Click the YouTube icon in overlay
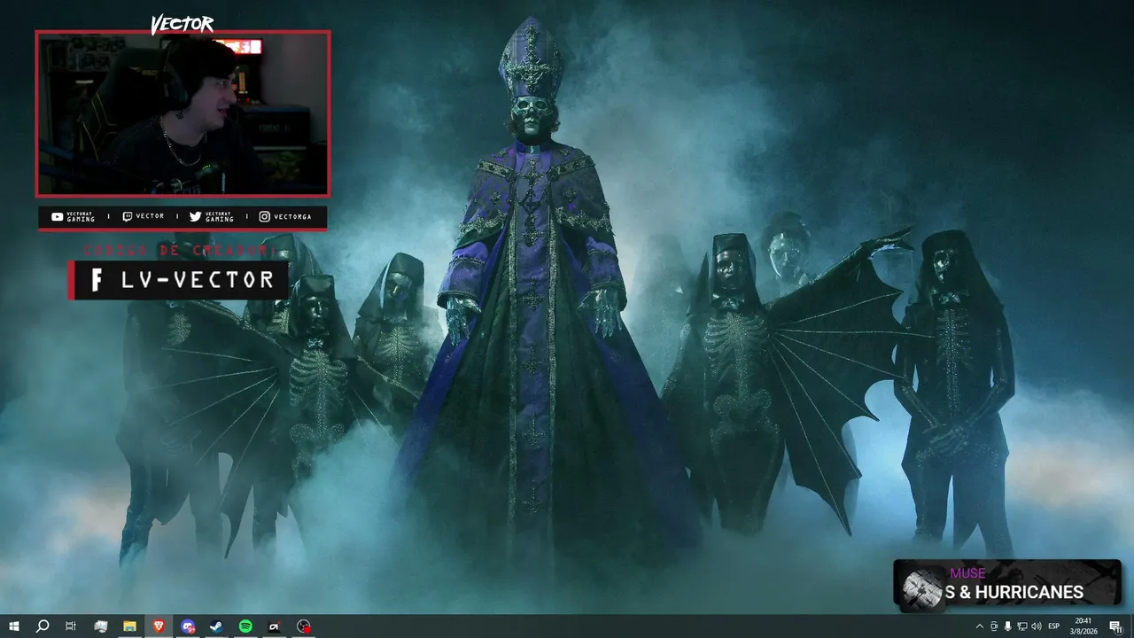This screenshot has height=638, width=1134. click(58, 217)
